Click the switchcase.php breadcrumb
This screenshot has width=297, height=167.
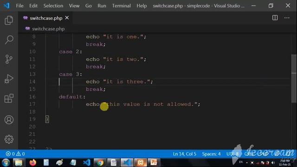pyautogui.click(x=48, y=29)
